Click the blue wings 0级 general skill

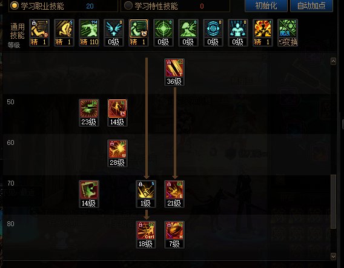[114, 33]
